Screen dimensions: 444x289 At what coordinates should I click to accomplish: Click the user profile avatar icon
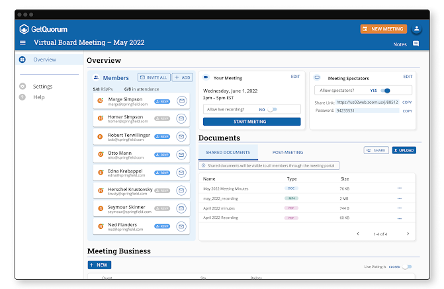[x=416, y=29]
